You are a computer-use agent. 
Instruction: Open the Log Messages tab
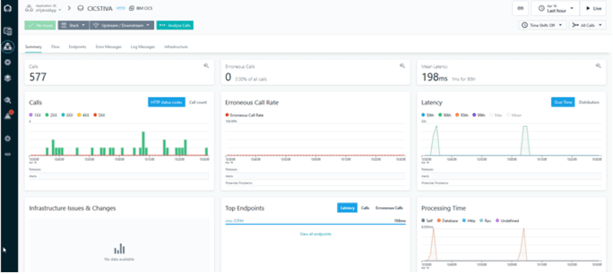pos(143,46)
